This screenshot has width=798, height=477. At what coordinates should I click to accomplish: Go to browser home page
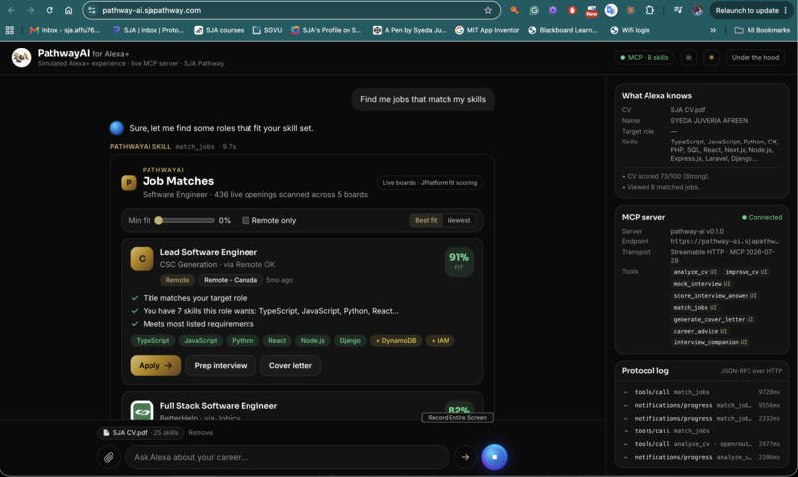point(68,10)
